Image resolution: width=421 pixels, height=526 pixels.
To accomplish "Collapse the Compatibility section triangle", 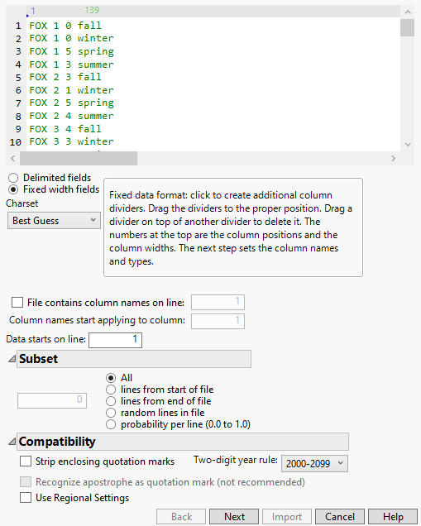I will click(x=12, y=442).
